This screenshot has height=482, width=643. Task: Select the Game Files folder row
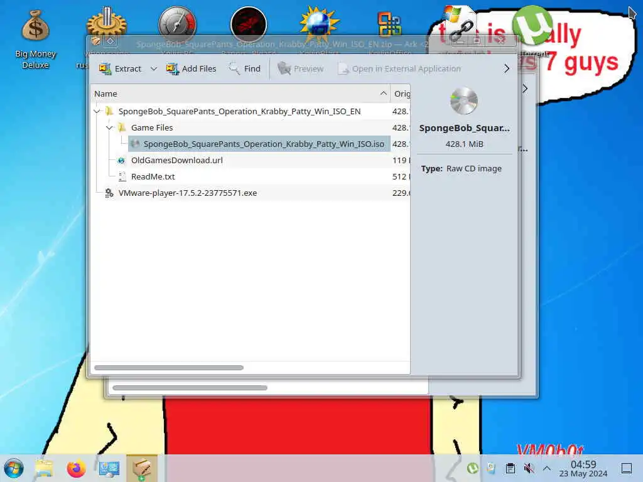250,127
